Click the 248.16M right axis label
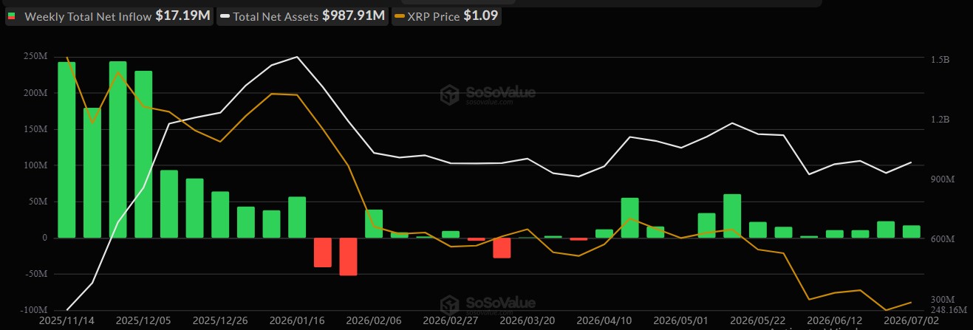 coord(947,310)
